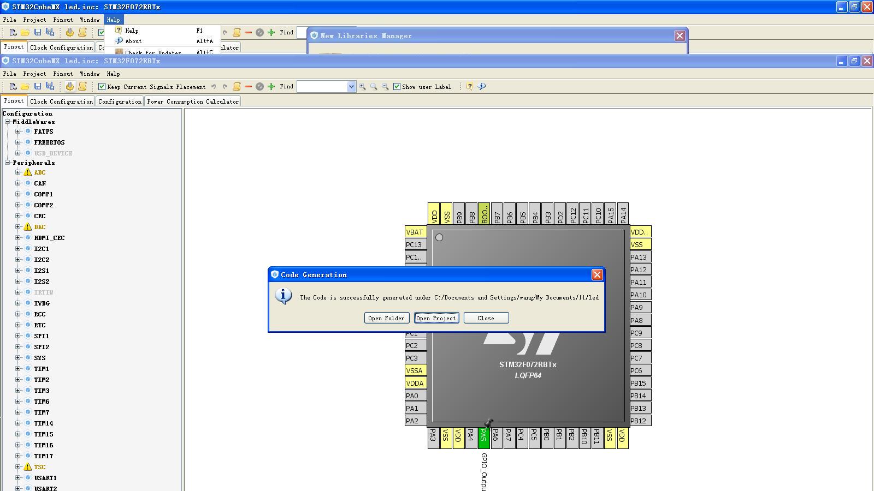This screenshot has width=874, height=491.
Task: Expand the FREERTOS tree node
Action: click(18, 142)
